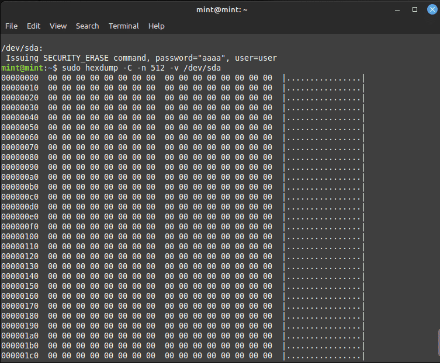
Task: Click offset 00000000 in hexdump
Action: coord(20,78)
